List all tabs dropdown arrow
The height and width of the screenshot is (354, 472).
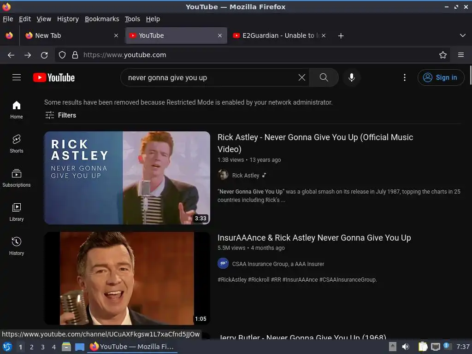463,35
